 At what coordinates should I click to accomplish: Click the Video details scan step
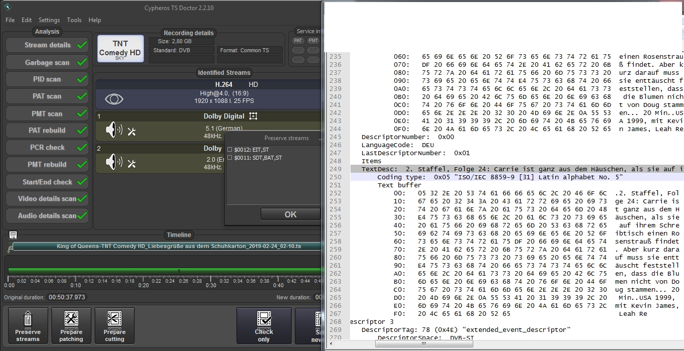click(47, 199)
